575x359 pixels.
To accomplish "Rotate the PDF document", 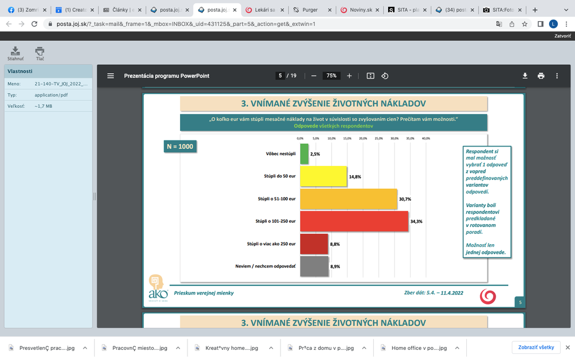I will 385,76.
